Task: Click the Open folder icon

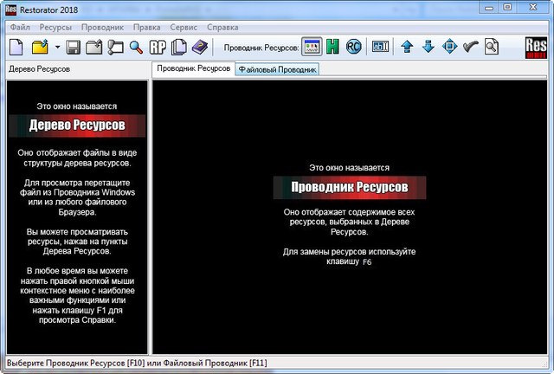Action: (x=40, y=47)
